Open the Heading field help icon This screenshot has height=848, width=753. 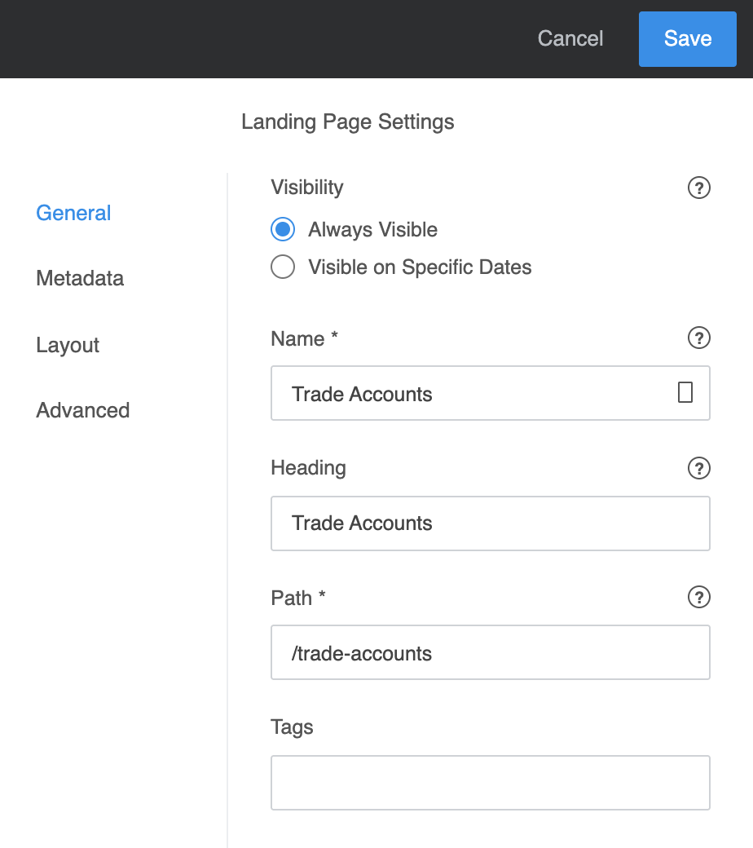(x=699, y=468)
